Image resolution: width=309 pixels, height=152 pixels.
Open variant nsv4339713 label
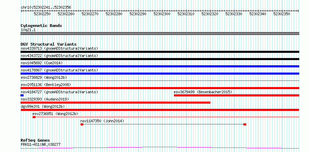(59, 48)
